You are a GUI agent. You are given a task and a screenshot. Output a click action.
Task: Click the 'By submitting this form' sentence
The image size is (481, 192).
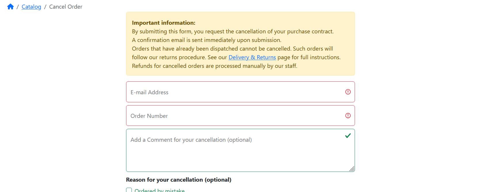[233, 31]
